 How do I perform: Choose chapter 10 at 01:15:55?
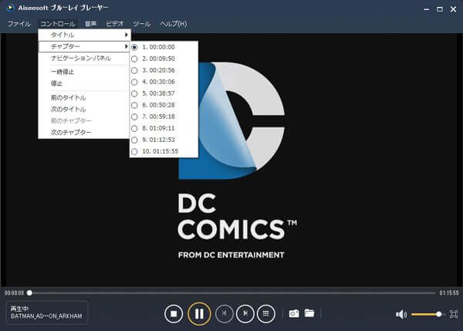coord(161,151)
